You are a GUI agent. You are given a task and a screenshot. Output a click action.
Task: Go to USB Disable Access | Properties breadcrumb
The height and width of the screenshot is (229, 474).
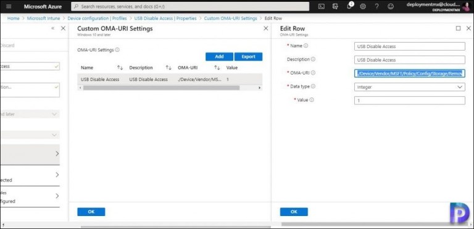point(165,19)
